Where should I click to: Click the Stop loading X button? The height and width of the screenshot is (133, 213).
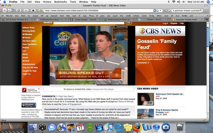[26, 10]
